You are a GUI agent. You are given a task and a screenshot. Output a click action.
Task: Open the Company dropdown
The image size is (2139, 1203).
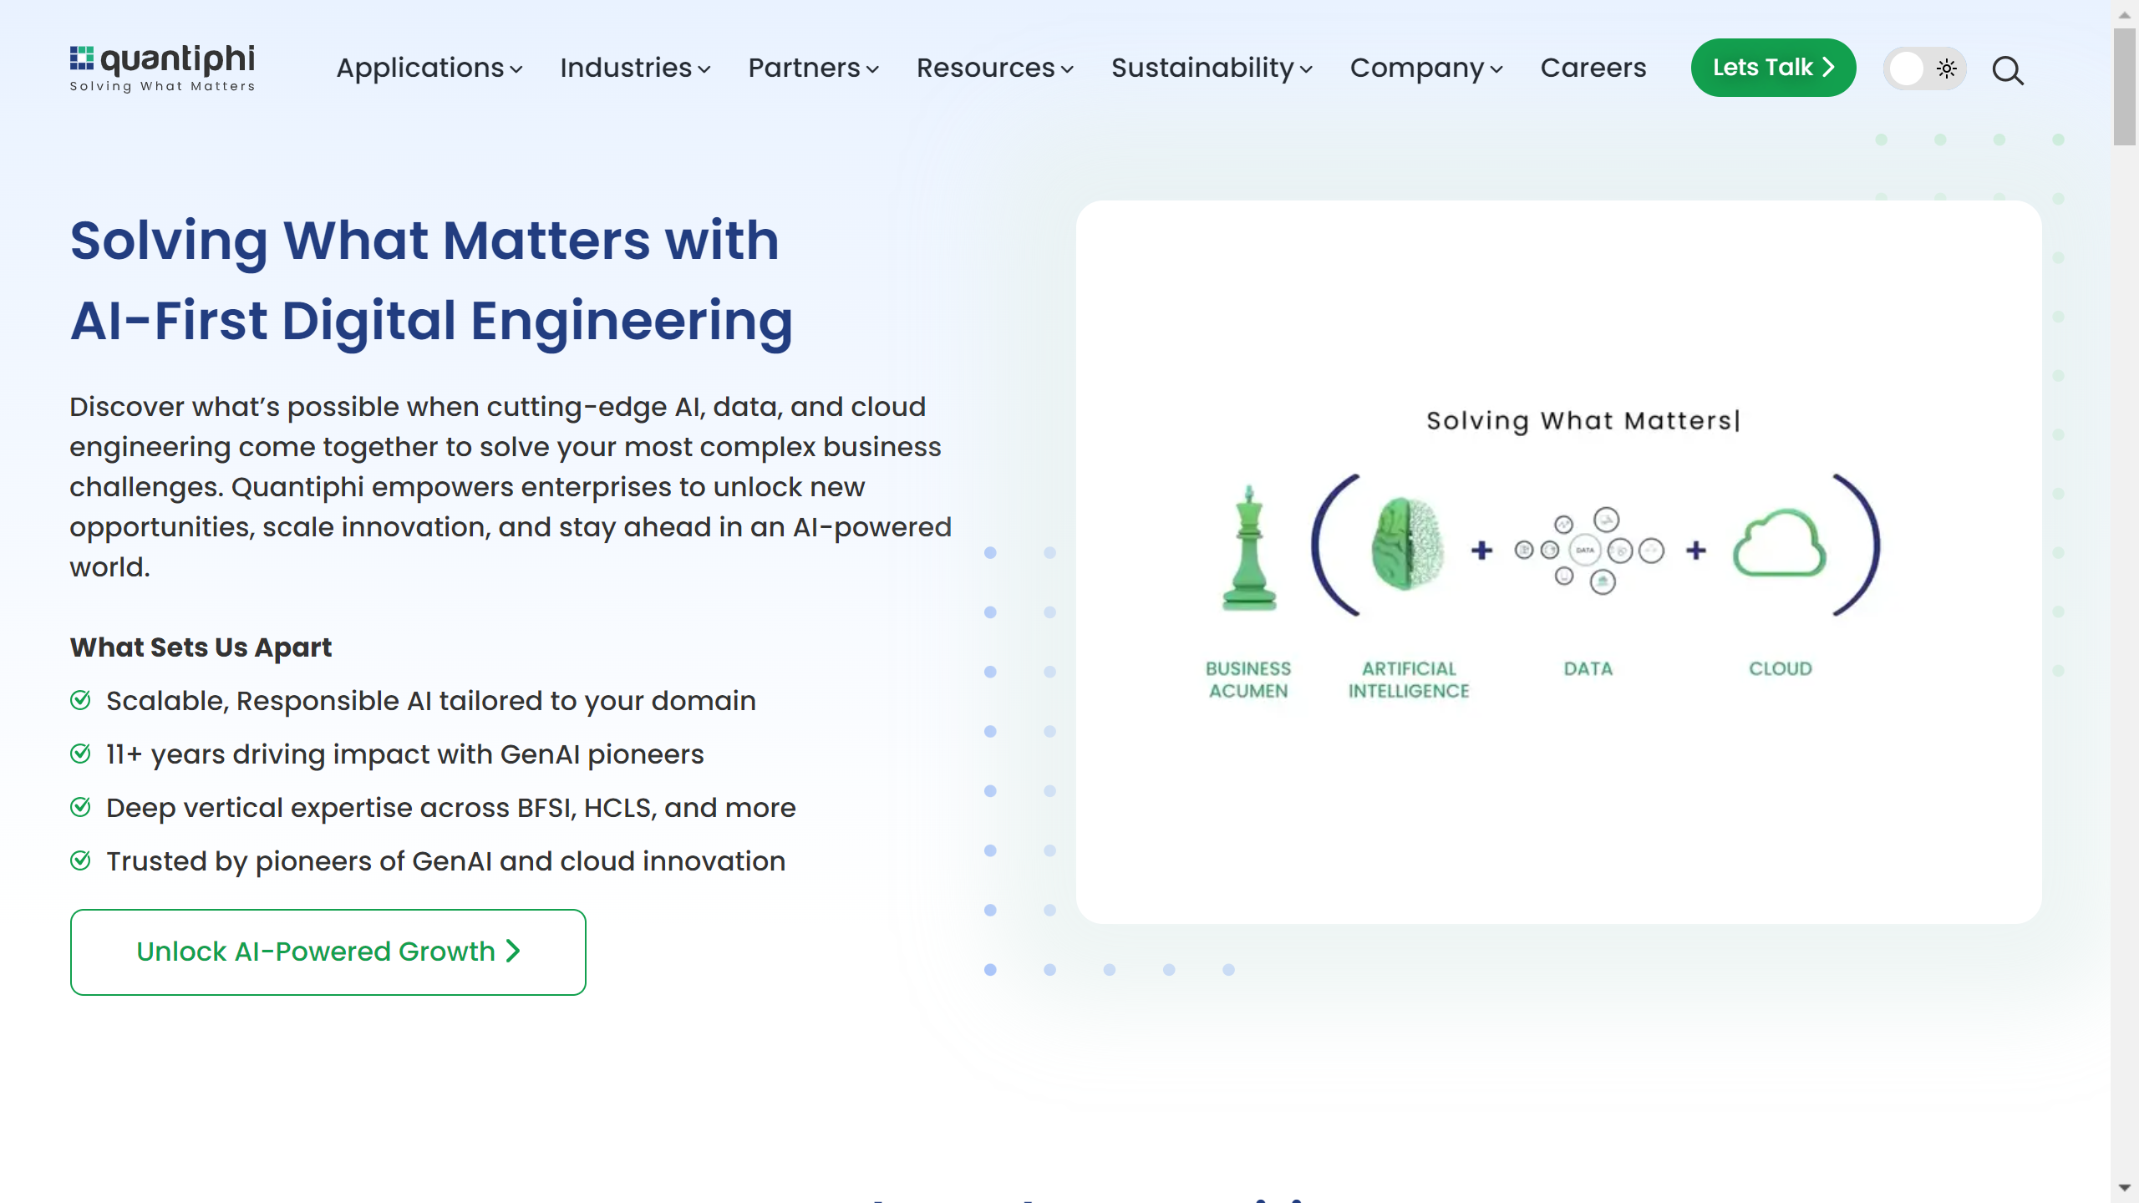click(x=1496, y=69)
